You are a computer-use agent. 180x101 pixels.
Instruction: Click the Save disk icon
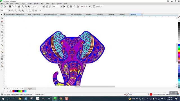pyautogui.click(x=10, y=6)
